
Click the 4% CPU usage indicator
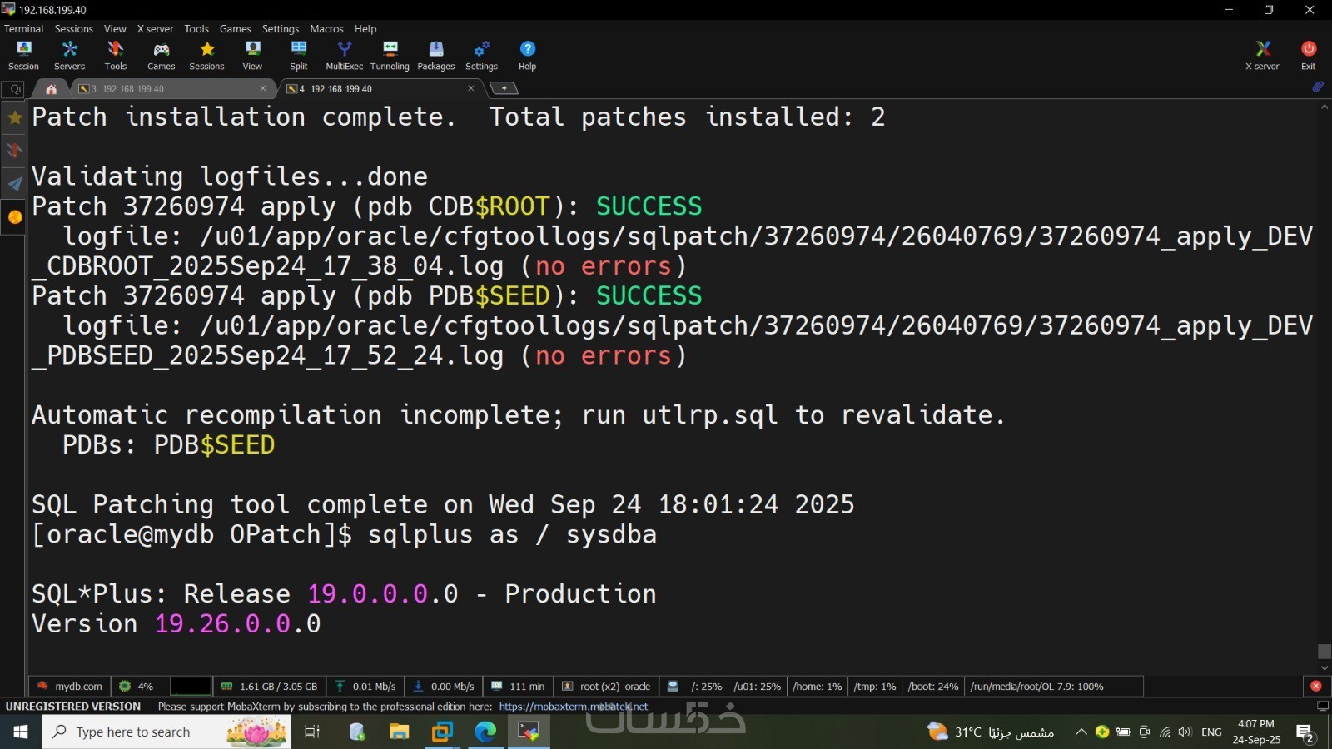137,687
